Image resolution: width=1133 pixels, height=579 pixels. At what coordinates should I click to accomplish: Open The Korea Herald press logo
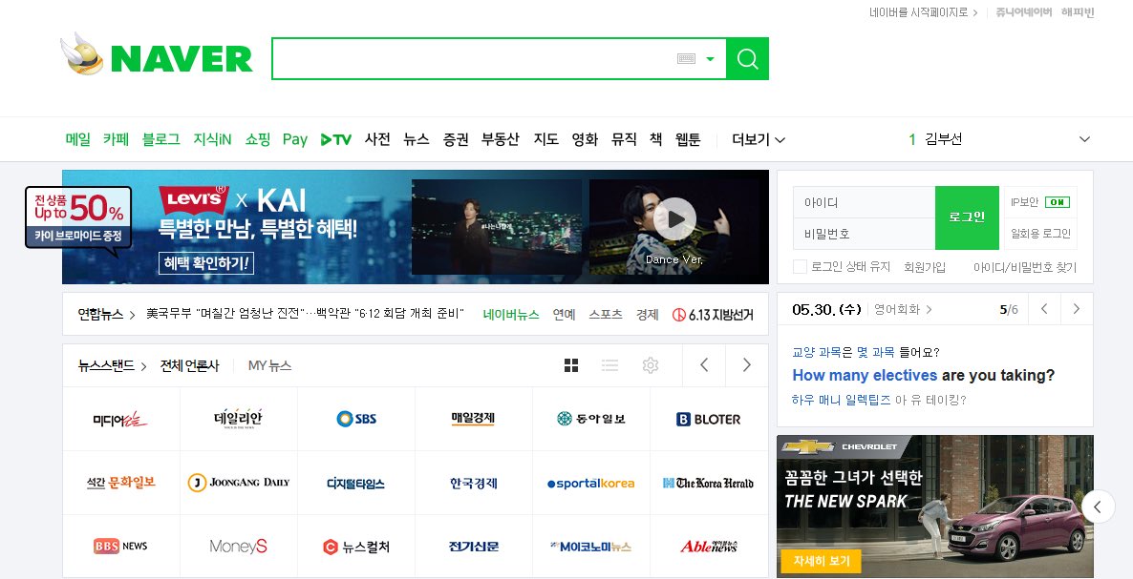tap(709, 483)
